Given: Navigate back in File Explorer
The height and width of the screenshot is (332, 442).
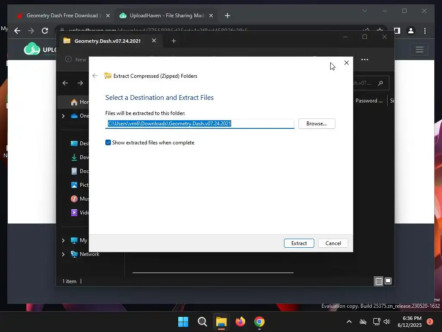Looking at the screenshot, I should pos(65,83).
